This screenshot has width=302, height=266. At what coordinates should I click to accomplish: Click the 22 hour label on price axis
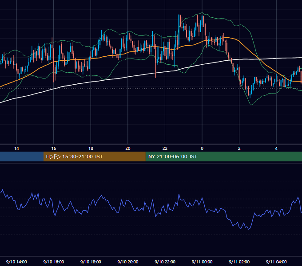click(x=165, y=149)
